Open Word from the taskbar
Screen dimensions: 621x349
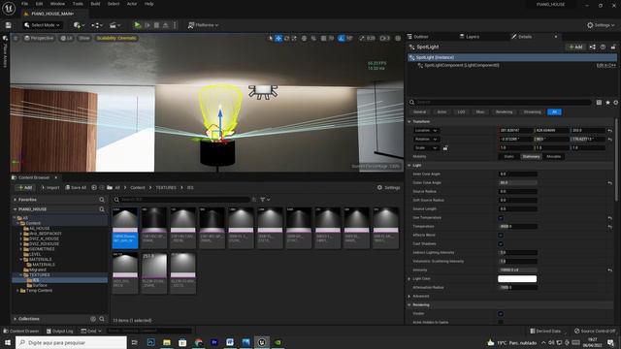coord(230,342)
